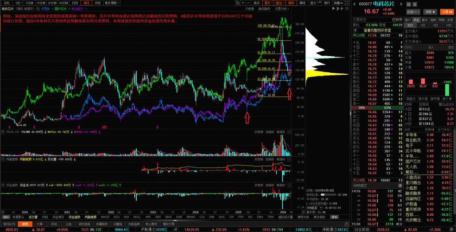
Task: Toggle 模板 button in indicator bar
Action: click(335, 217)
